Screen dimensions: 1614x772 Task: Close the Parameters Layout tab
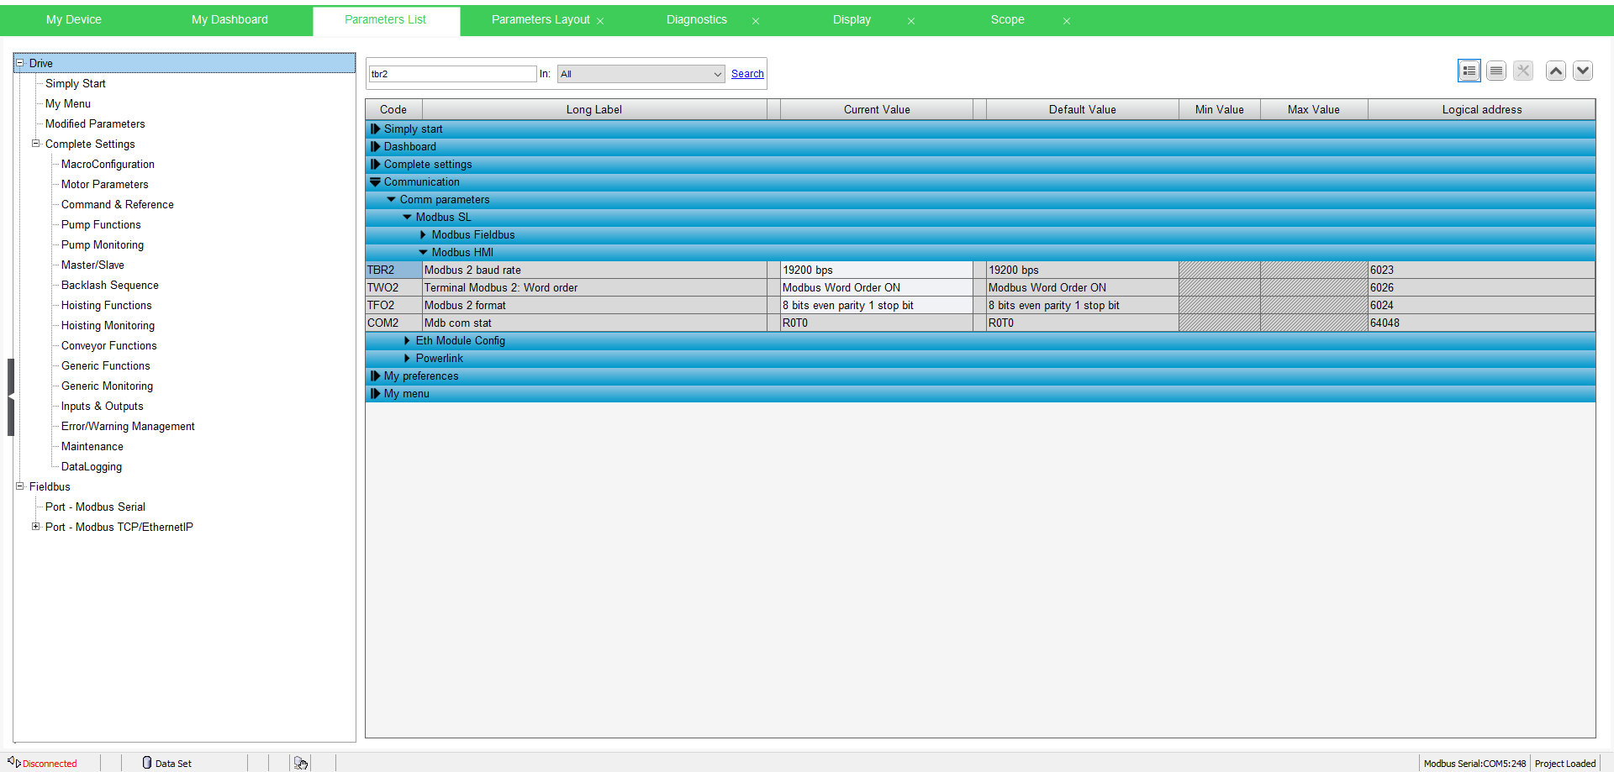click(x=600, y=21)
